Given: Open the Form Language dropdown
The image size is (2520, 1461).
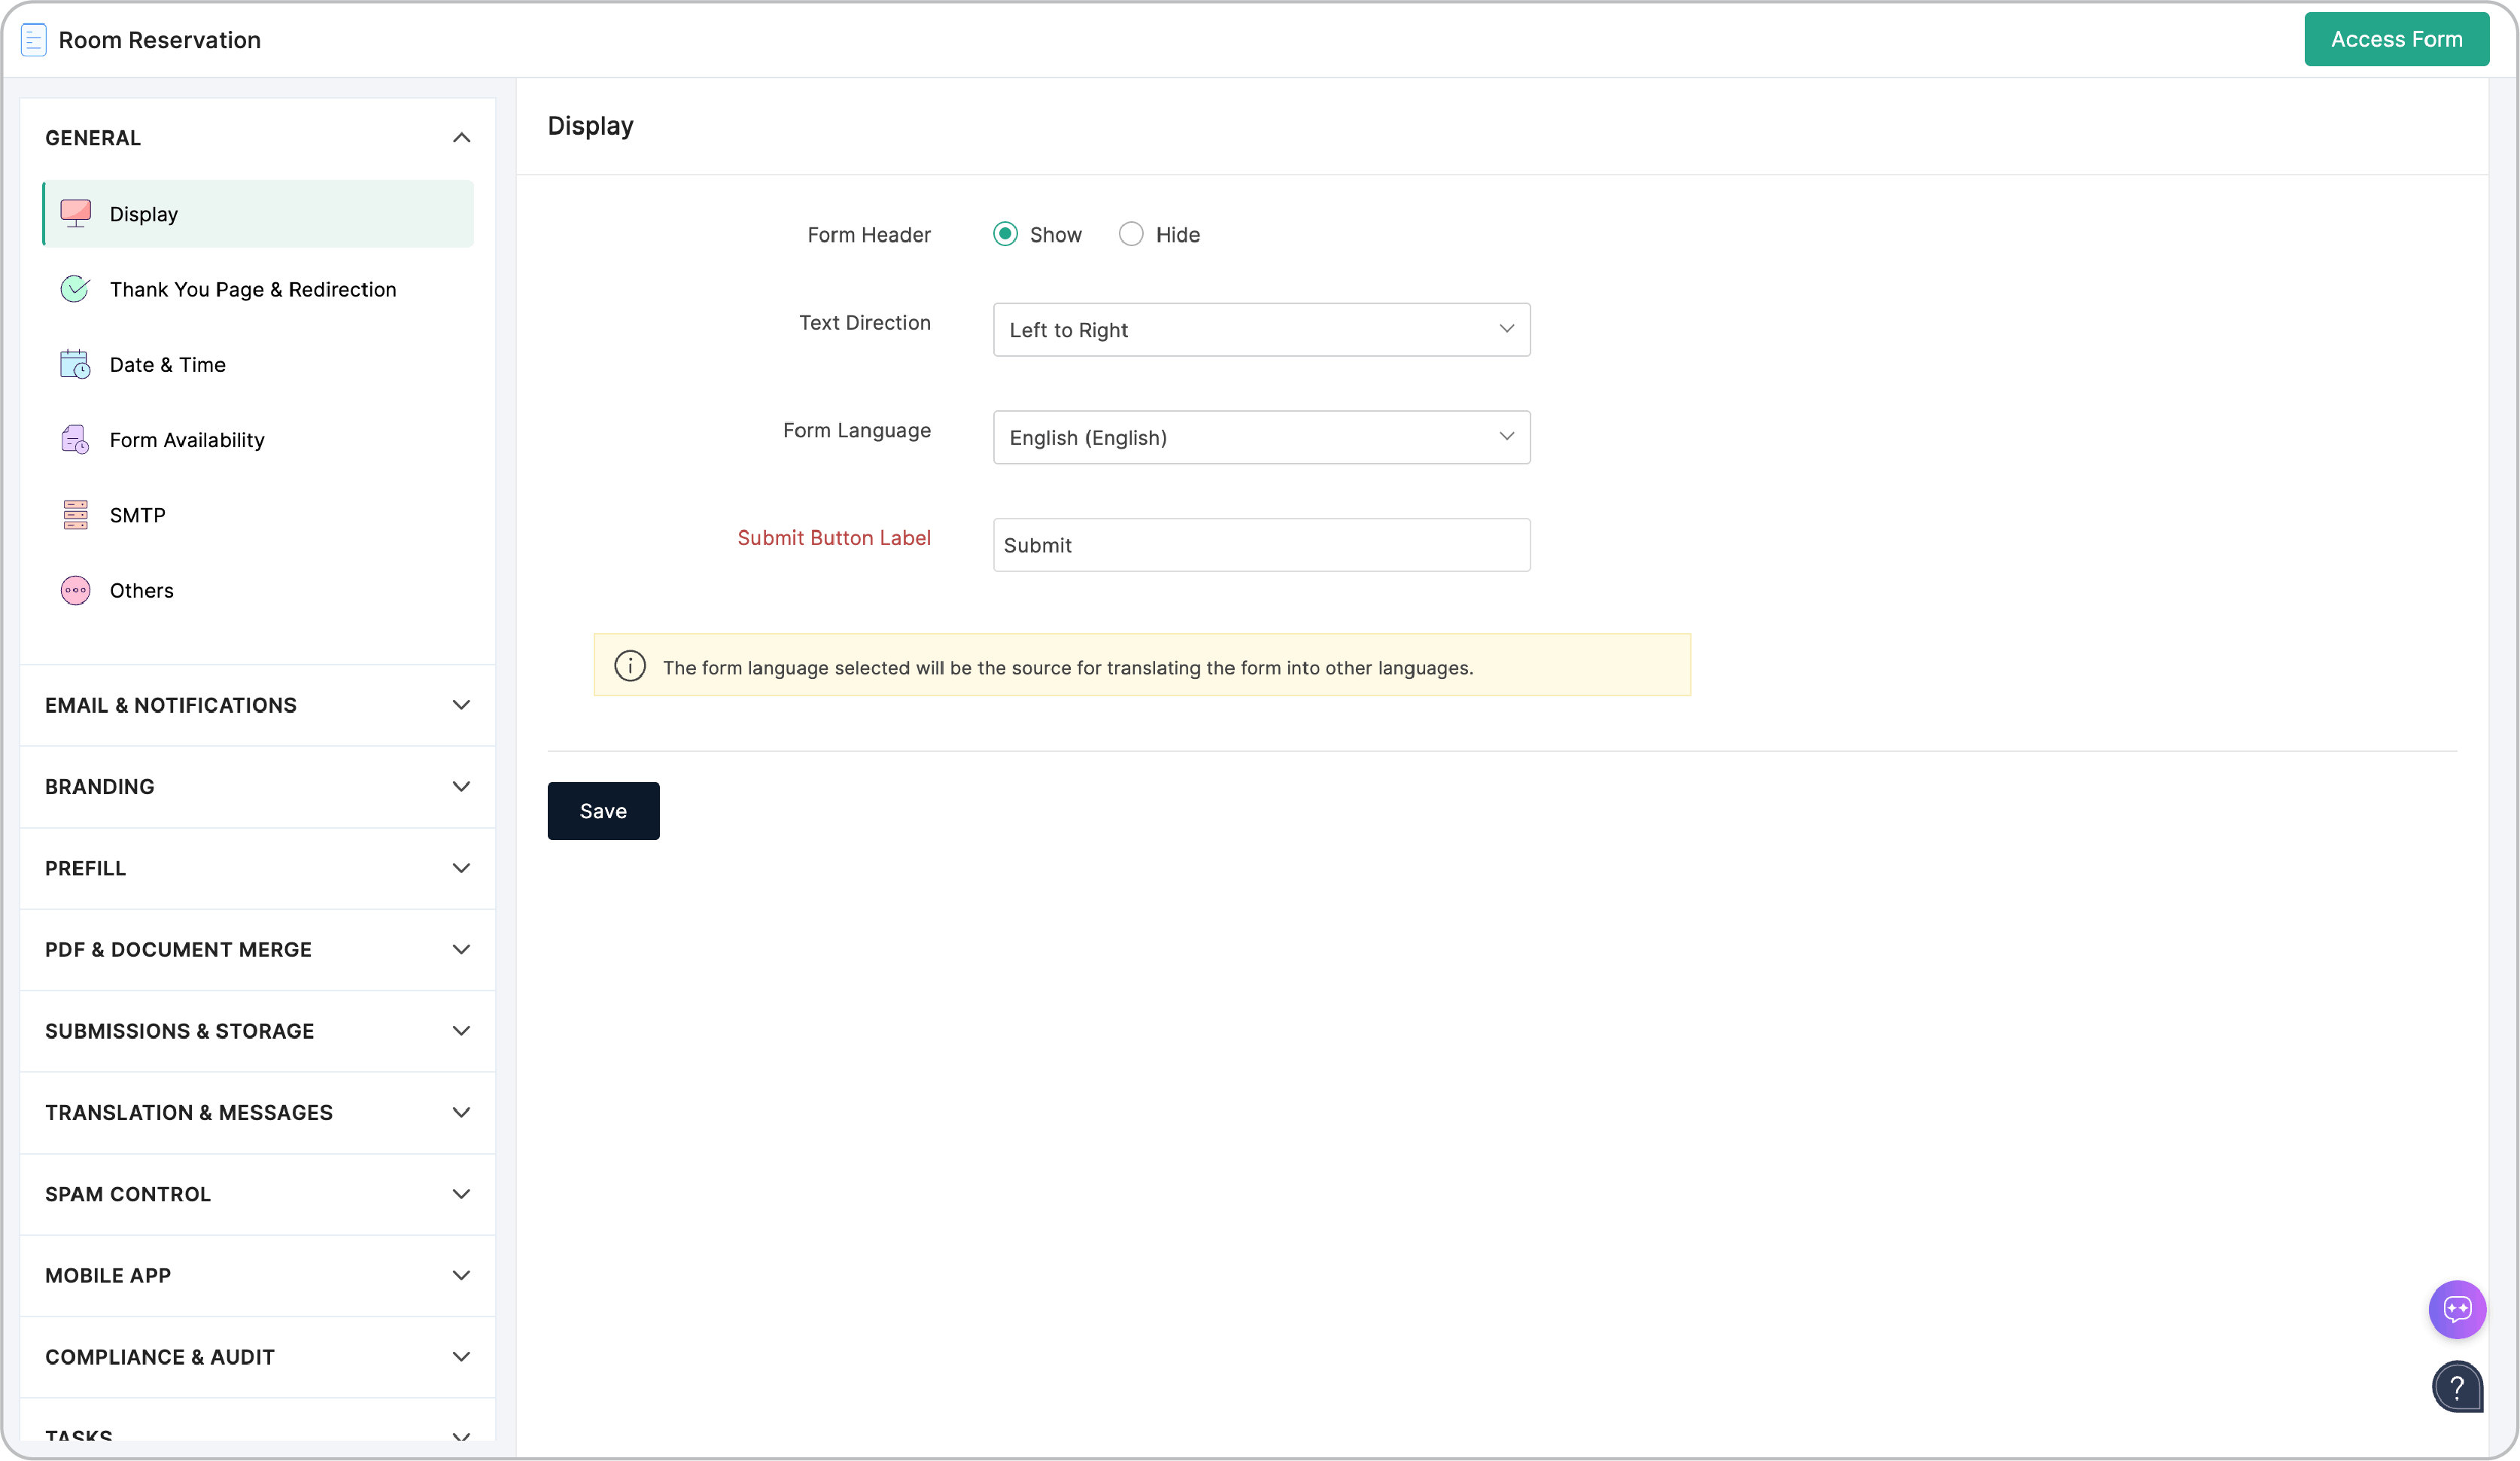Looking at the screenshot, I should (x=1260, y=437).
